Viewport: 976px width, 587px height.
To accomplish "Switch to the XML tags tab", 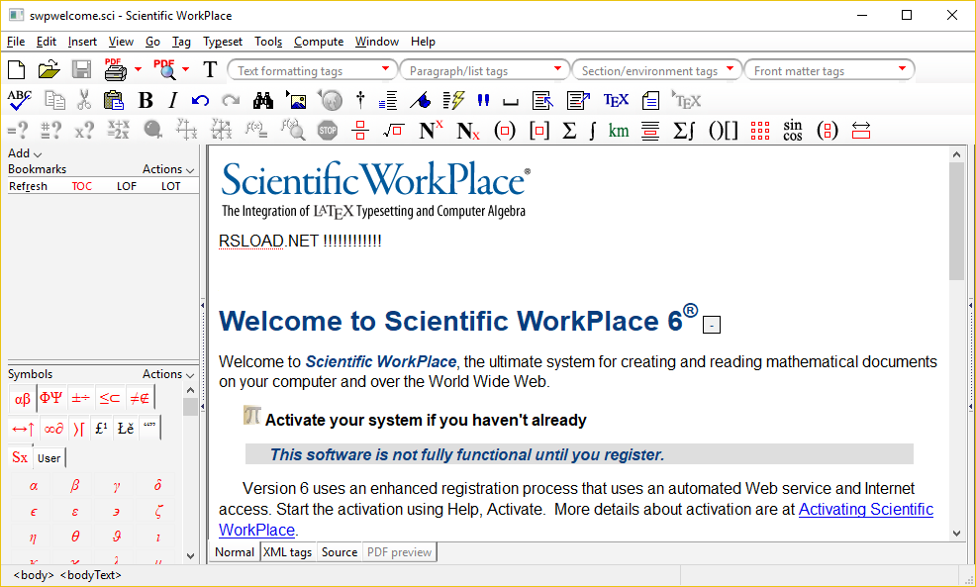I will pos(287,551).
